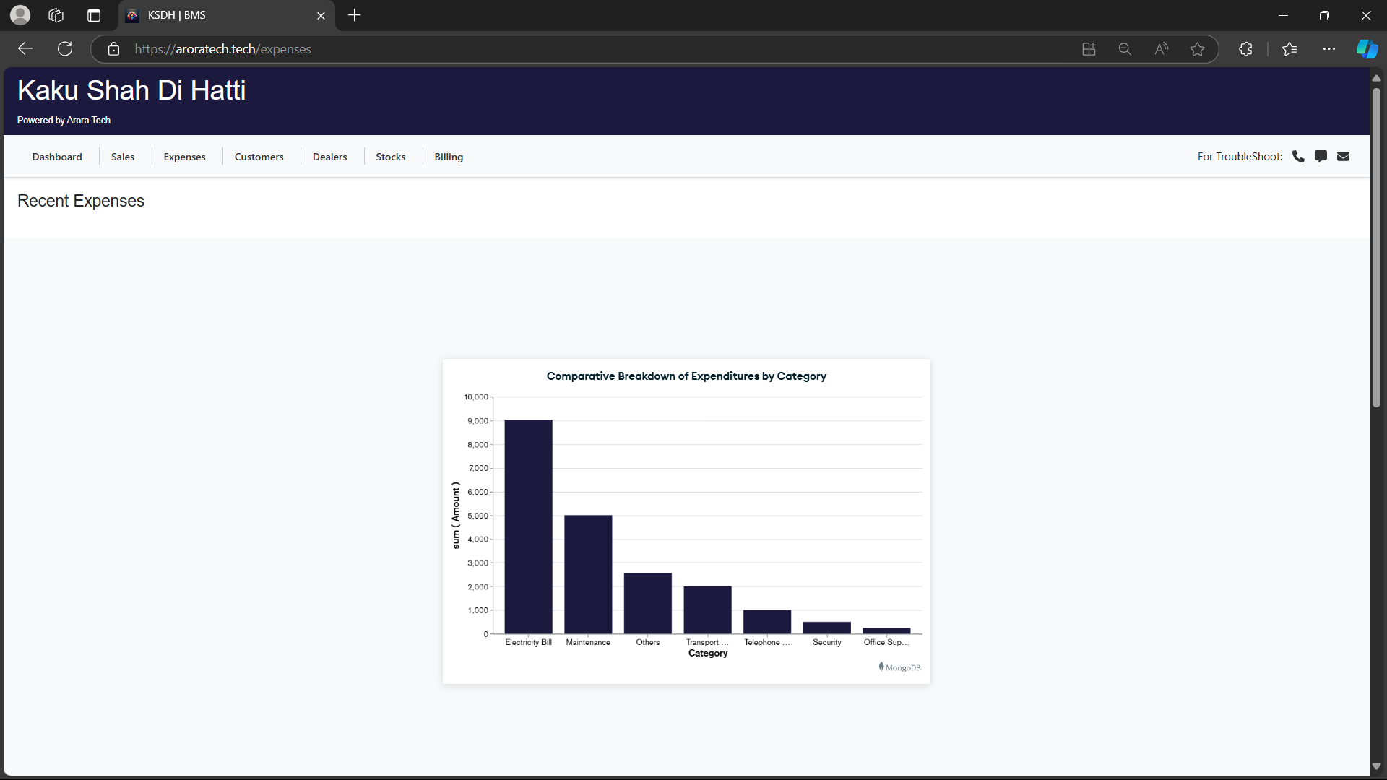This screenshot has width=1387, height=780.
Task: Click the email envelope troubleshoot icon
Action: [x=1343, y=156]
